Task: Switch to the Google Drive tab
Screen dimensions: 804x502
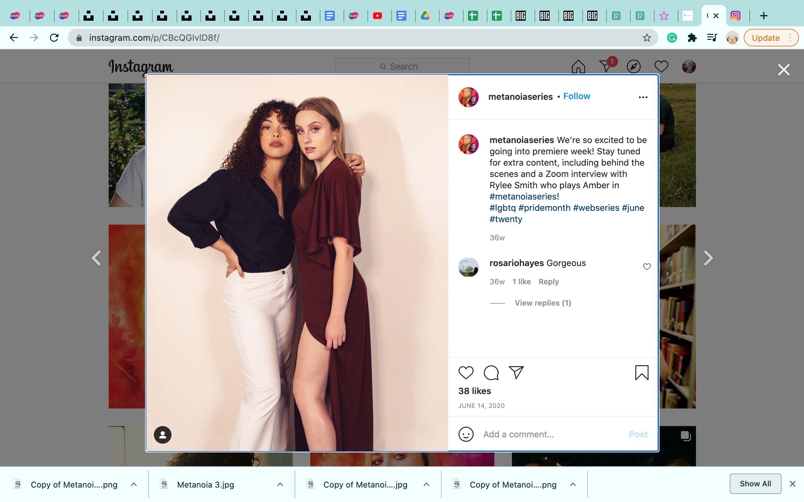Action: (425, 16)
